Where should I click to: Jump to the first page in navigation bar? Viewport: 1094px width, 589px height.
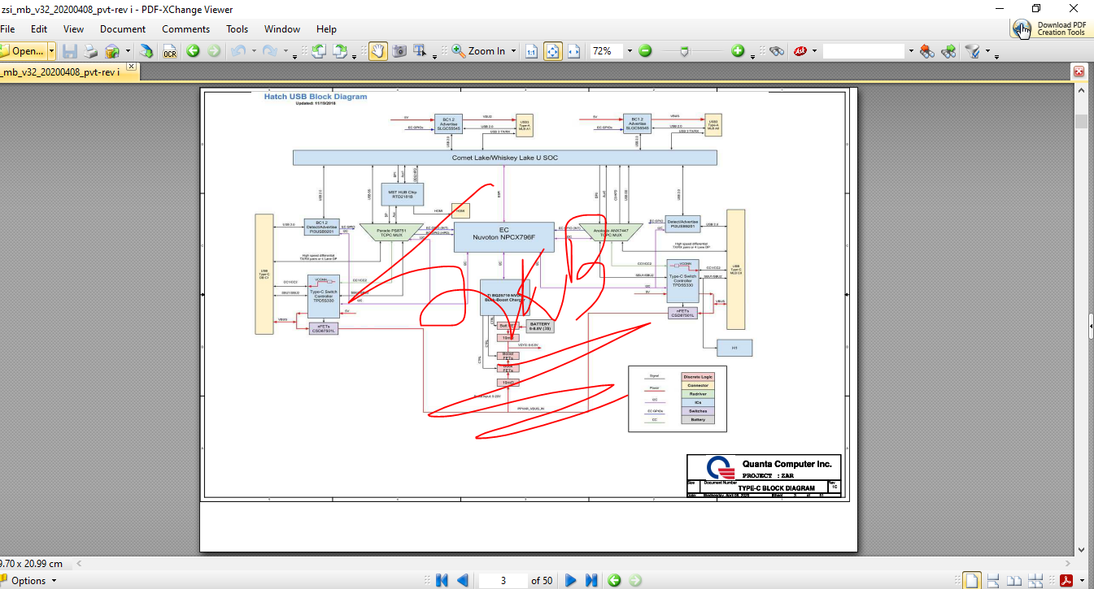[442, 580]
